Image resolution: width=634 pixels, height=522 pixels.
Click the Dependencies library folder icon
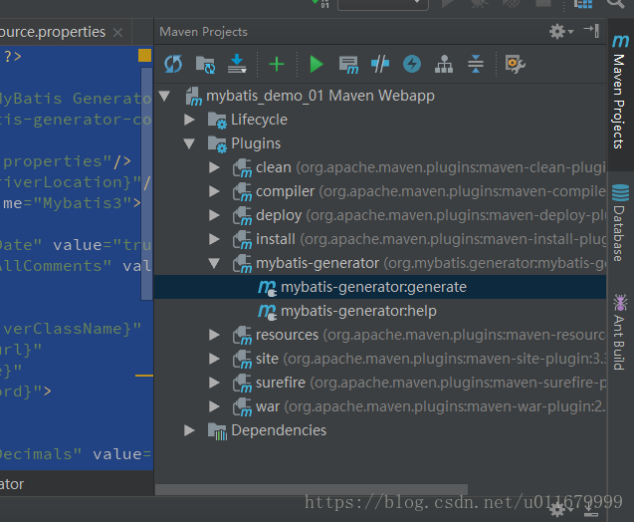[217, 431]
